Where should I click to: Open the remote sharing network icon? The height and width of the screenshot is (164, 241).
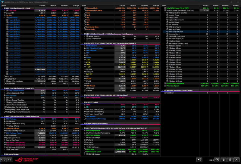[199, 160]
